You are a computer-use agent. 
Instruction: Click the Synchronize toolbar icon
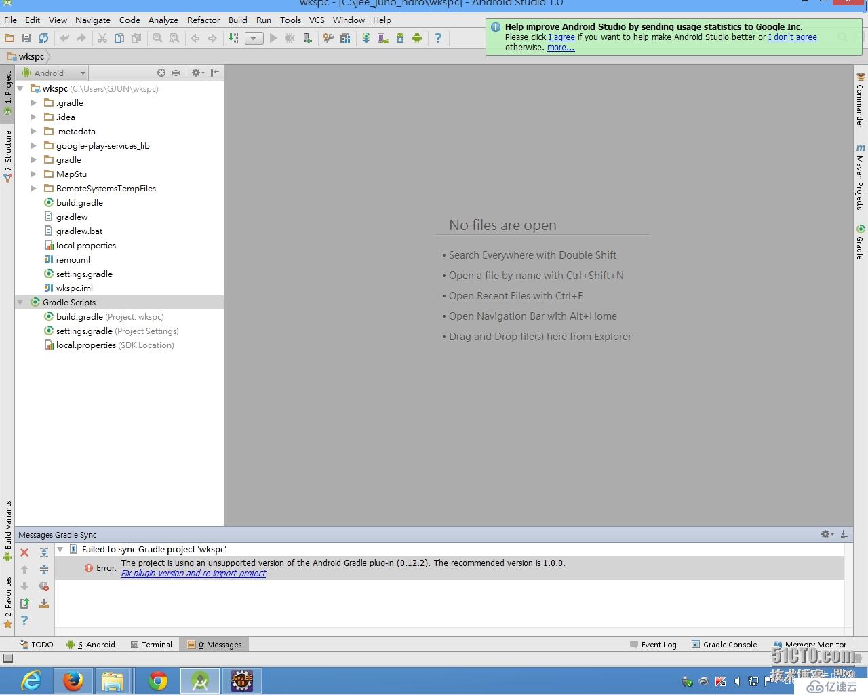43,38
